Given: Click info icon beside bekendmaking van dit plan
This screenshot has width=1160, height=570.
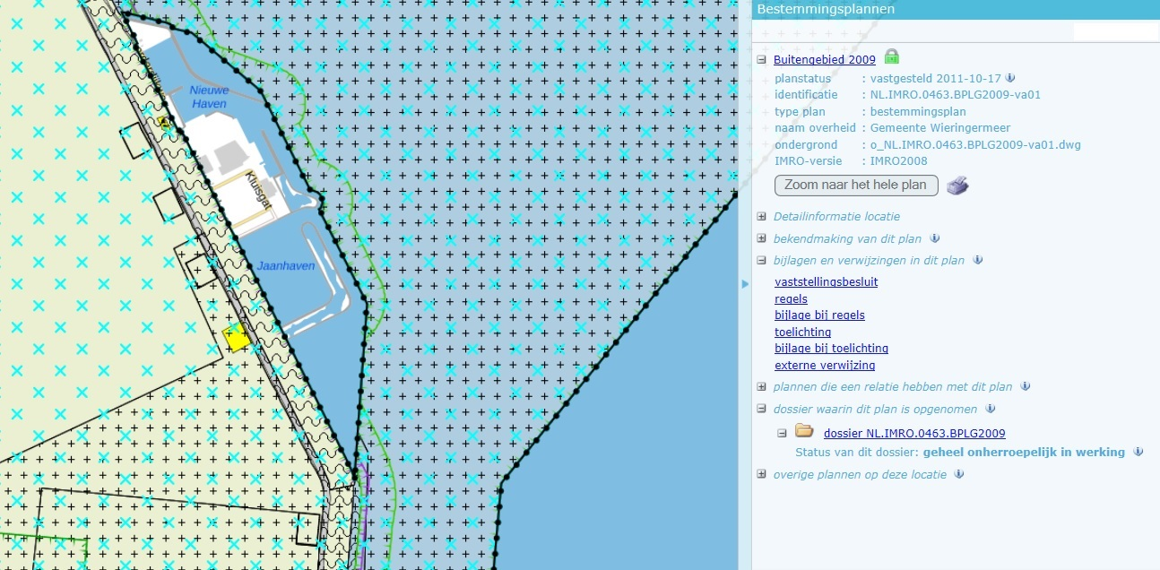Looking at the screenshot, I should coord(935,238).
